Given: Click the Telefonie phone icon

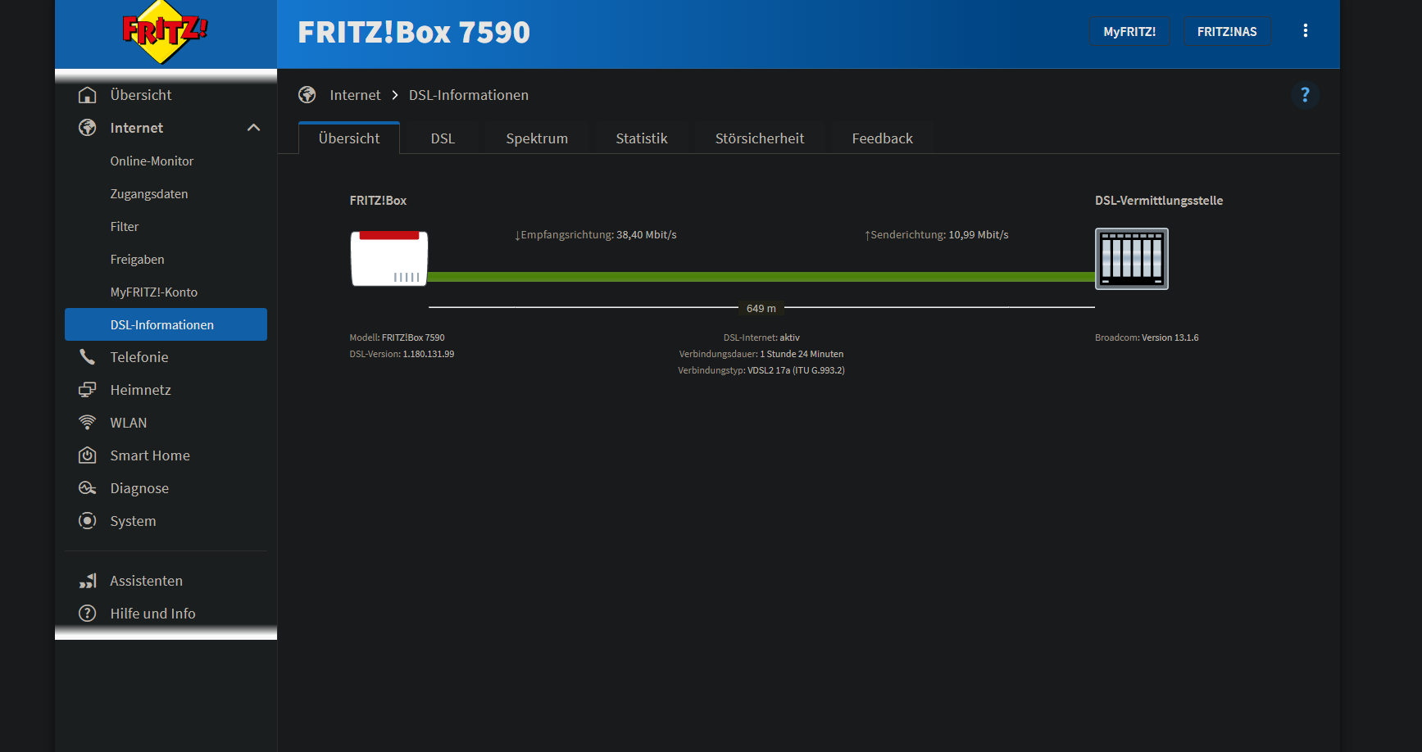Looking at the screenshot, I should (x=88, y=357).
